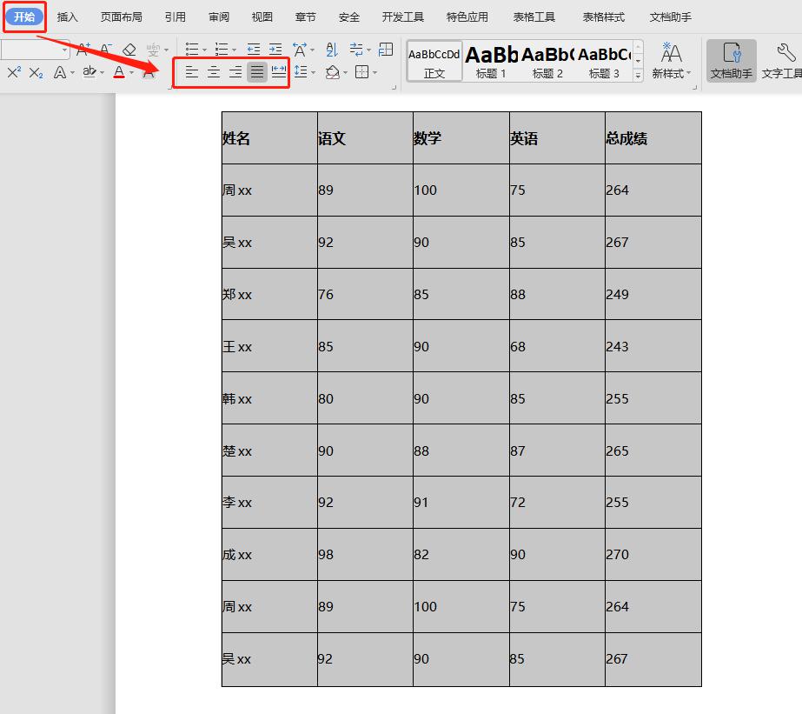Apply the 标题 2 heading style

click(x=547, y=62)
